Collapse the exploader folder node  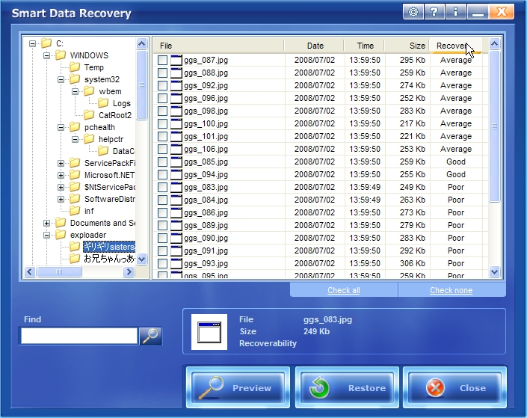[x=46, y=235]
